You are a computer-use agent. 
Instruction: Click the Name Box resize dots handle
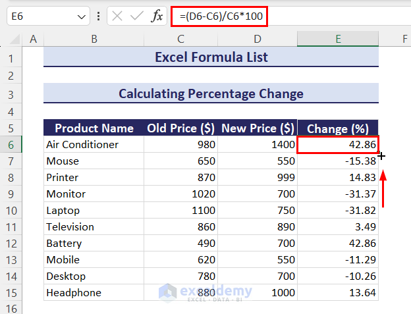[98, 16]
